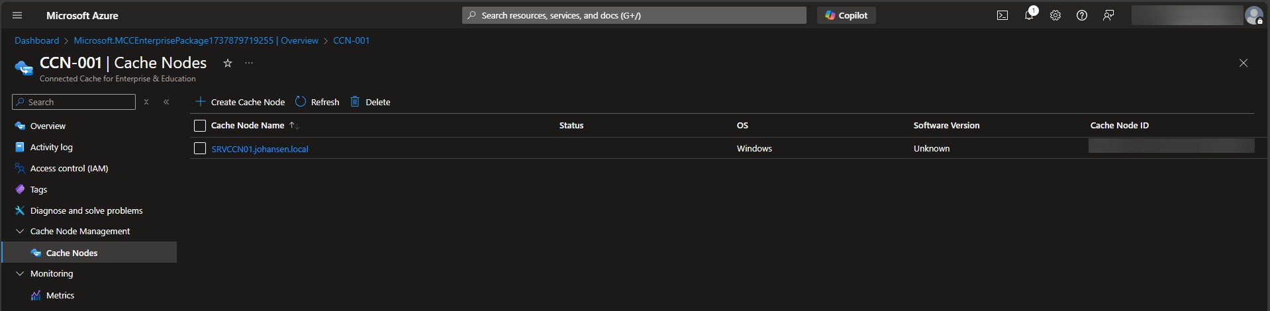
Task: Close the CCN-001 blade
Action: coord(1244,63)
